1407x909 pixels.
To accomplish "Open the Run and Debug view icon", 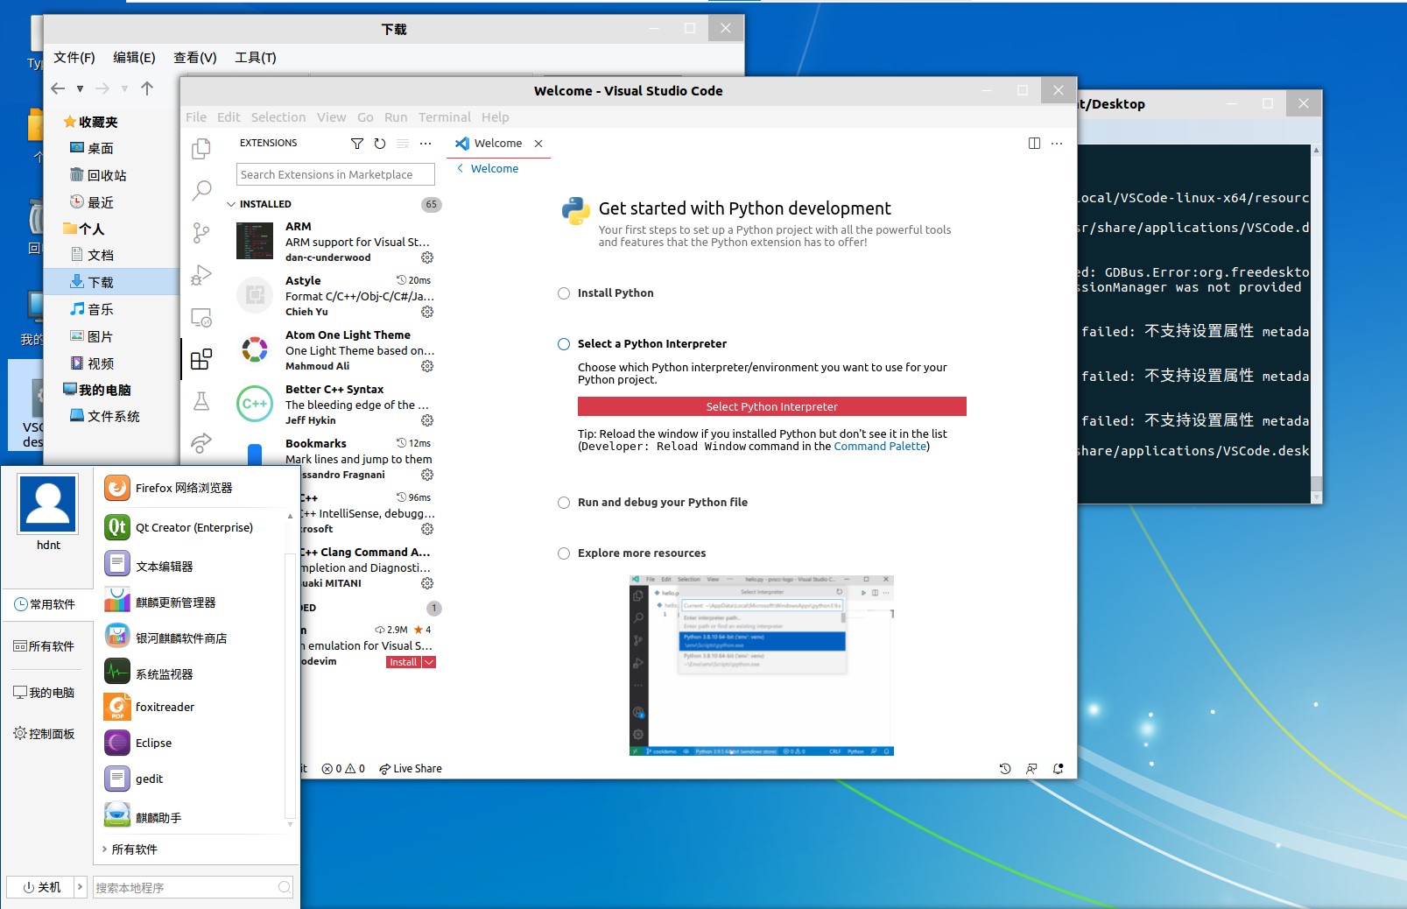I will point(201,275).
